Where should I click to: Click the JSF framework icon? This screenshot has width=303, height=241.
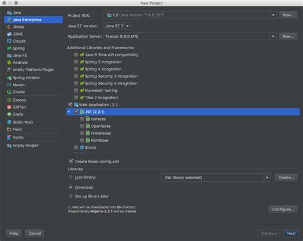[x=82, y=112]
